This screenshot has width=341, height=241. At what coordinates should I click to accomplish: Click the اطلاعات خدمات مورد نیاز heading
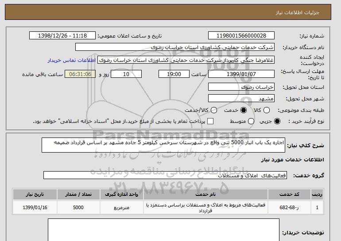292,160
